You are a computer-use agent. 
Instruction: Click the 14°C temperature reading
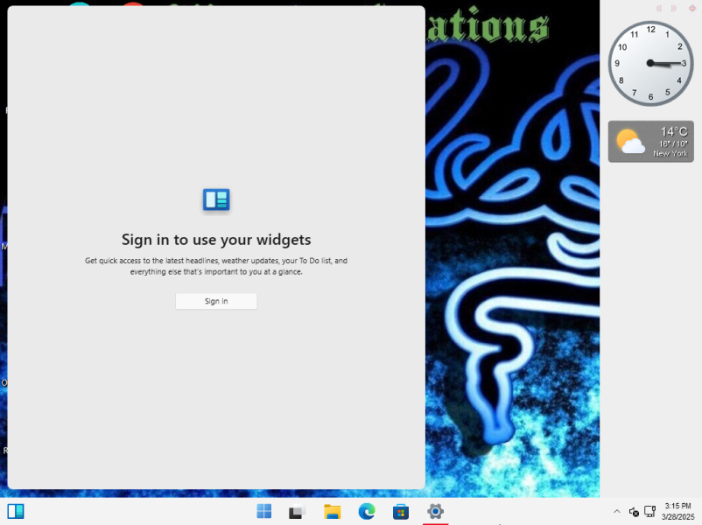(674, 131)
